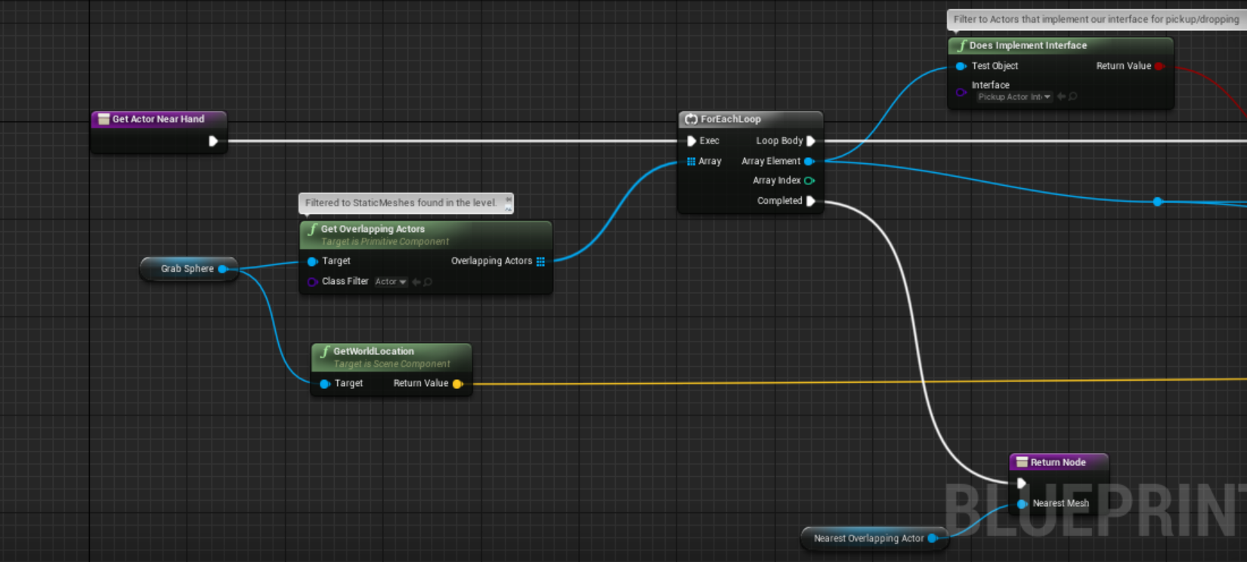Screen dimensions: 1247x562
Task: Click the Nearest Overlapping Actor output pin
Action: [933, 539]
